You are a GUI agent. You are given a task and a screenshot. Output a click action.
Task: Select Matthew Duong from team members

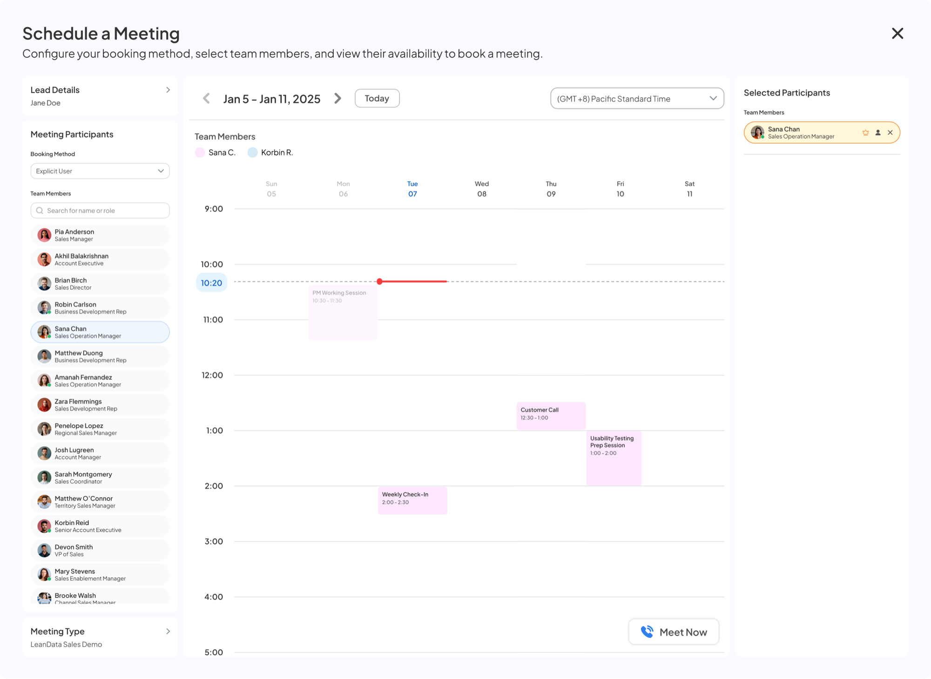[100, 356]
